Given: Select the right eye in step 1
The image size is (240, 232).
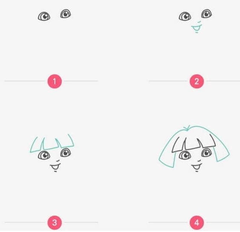Looking at the screenshot, I should [x=66, y=14].
